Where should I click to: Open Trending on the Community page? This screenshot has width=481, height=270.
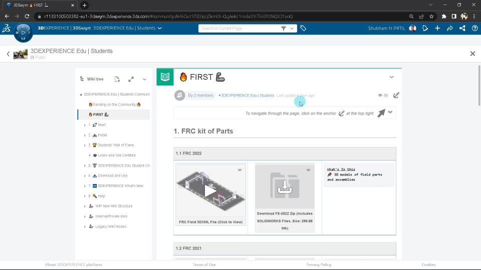point(115,104)
